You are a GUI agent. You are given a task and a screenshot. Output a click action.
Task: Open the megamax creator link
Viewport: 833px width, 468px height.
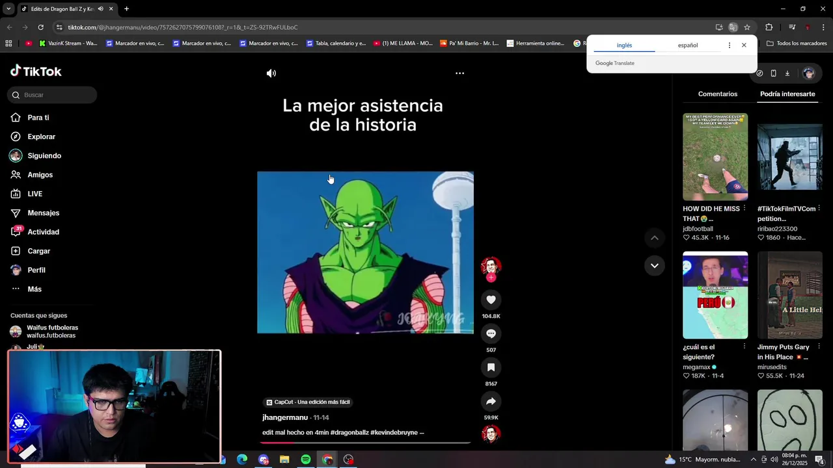click(x=696, y=367)
